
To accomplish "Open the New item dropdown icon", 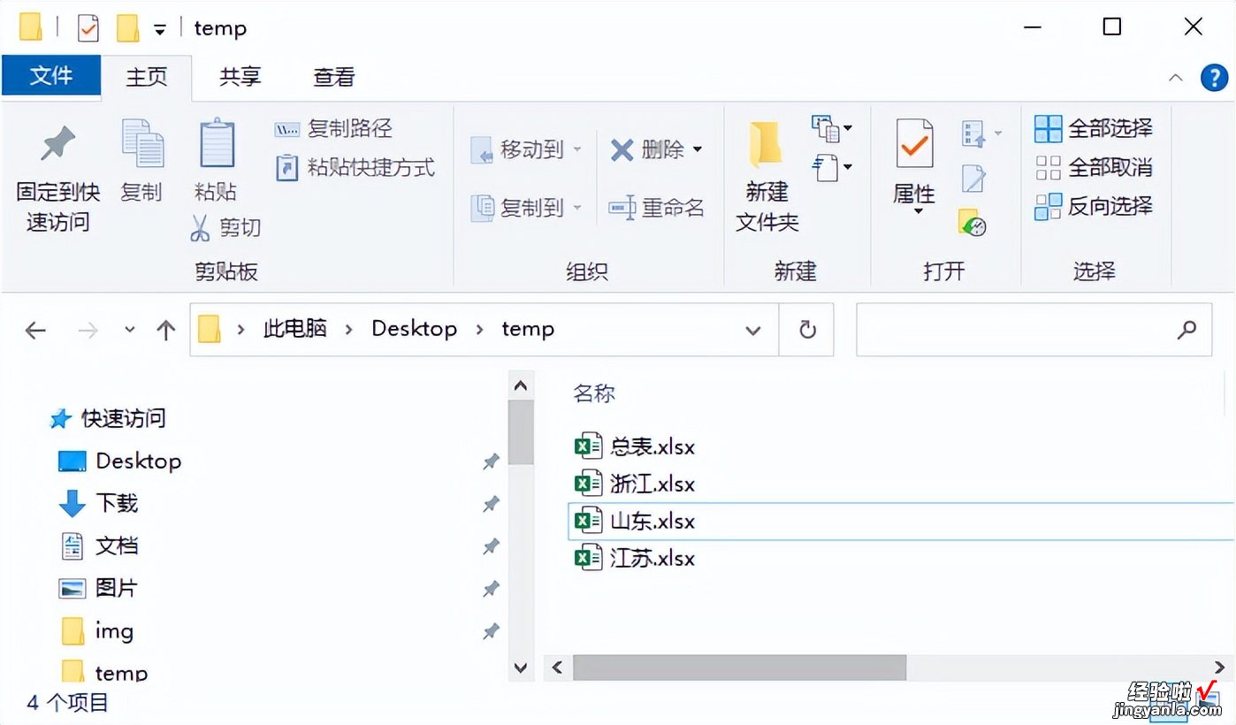I will point(831,129).
